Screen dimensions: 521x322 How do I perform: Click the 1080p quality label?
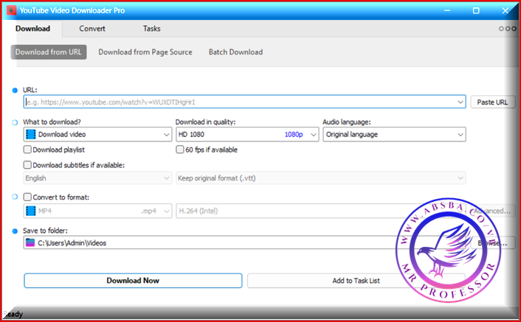coord(294,135)
